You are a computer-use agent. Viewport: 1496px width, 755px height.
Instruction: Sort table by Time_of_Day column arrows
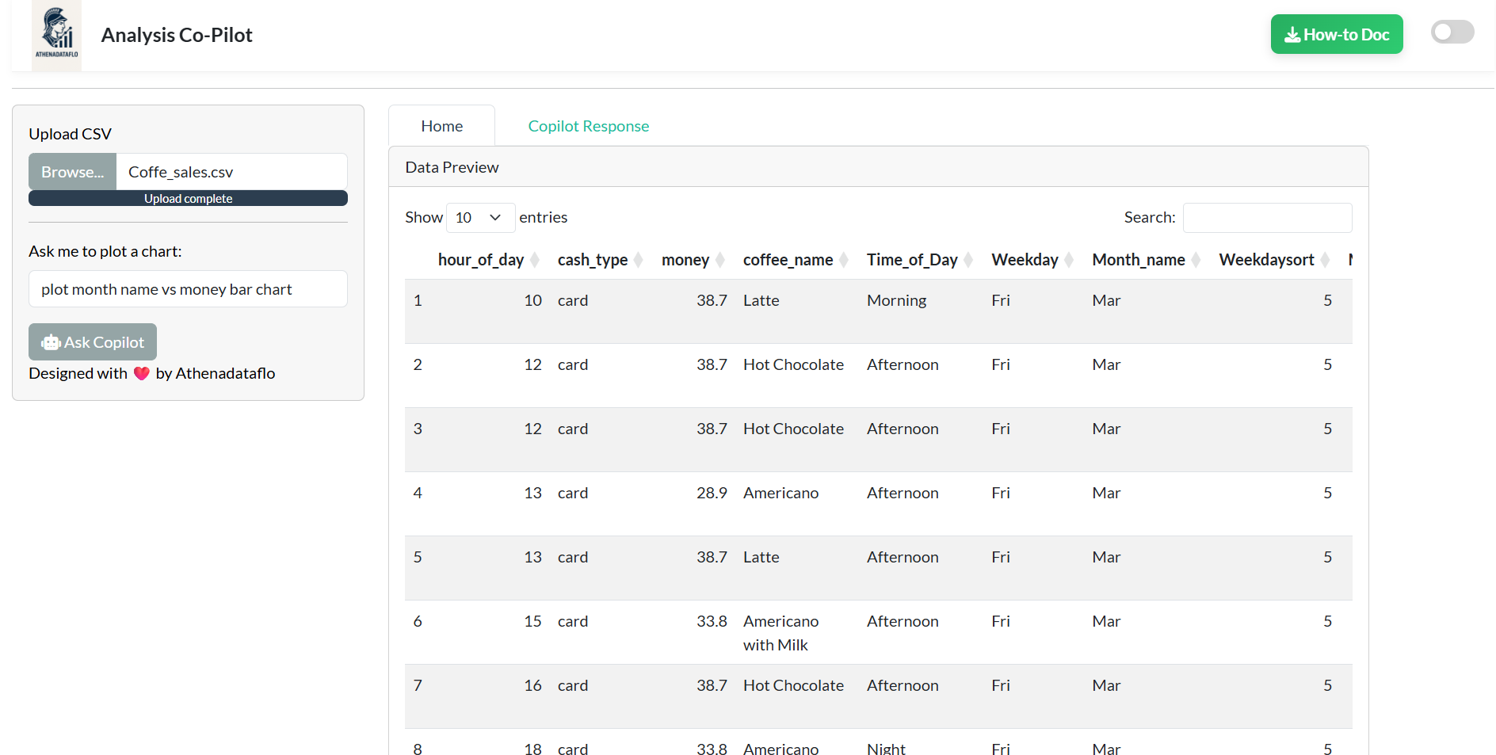coord(968,260)
